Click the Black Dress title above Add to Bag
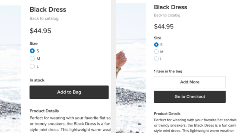The image size is (240, 133). coord(48,10)
